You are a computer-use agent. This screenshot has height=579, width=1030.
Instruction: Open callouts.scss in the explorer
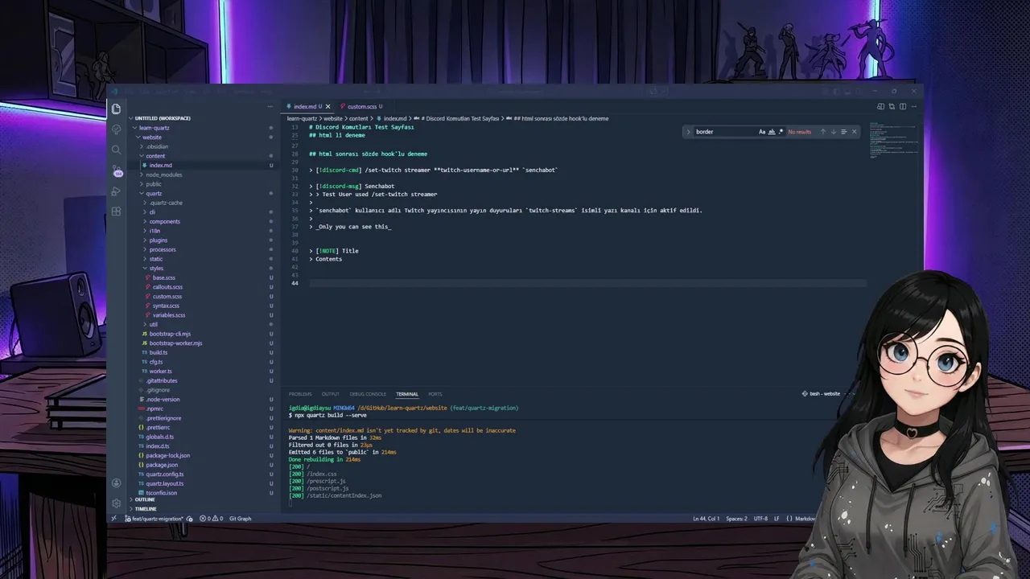point(167,287)
